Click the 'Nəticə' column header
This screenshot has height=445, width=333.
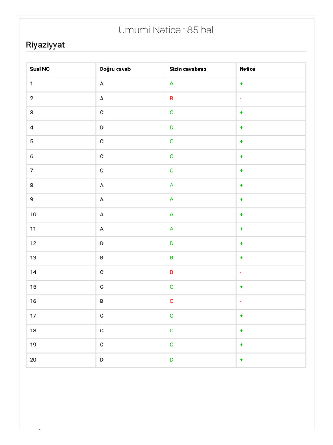(x=248, y=69)
